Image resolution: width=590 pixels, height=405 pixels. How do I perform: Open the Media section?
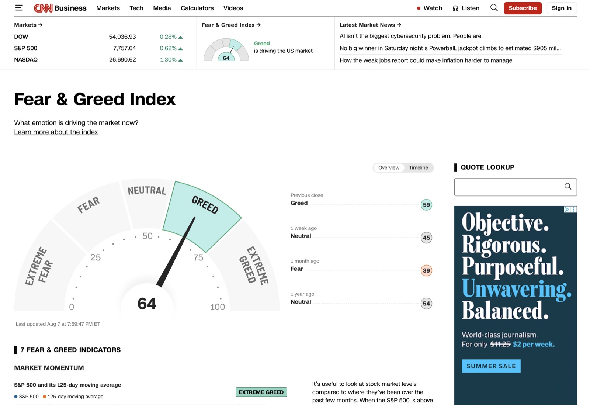coord(162,8)
